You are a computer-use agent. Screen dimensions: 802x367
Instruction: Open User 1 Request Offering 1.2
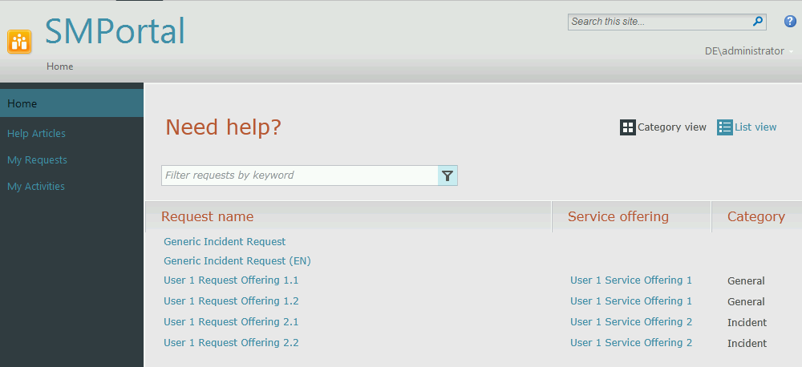pyautogui.click(x=231, y=301)
